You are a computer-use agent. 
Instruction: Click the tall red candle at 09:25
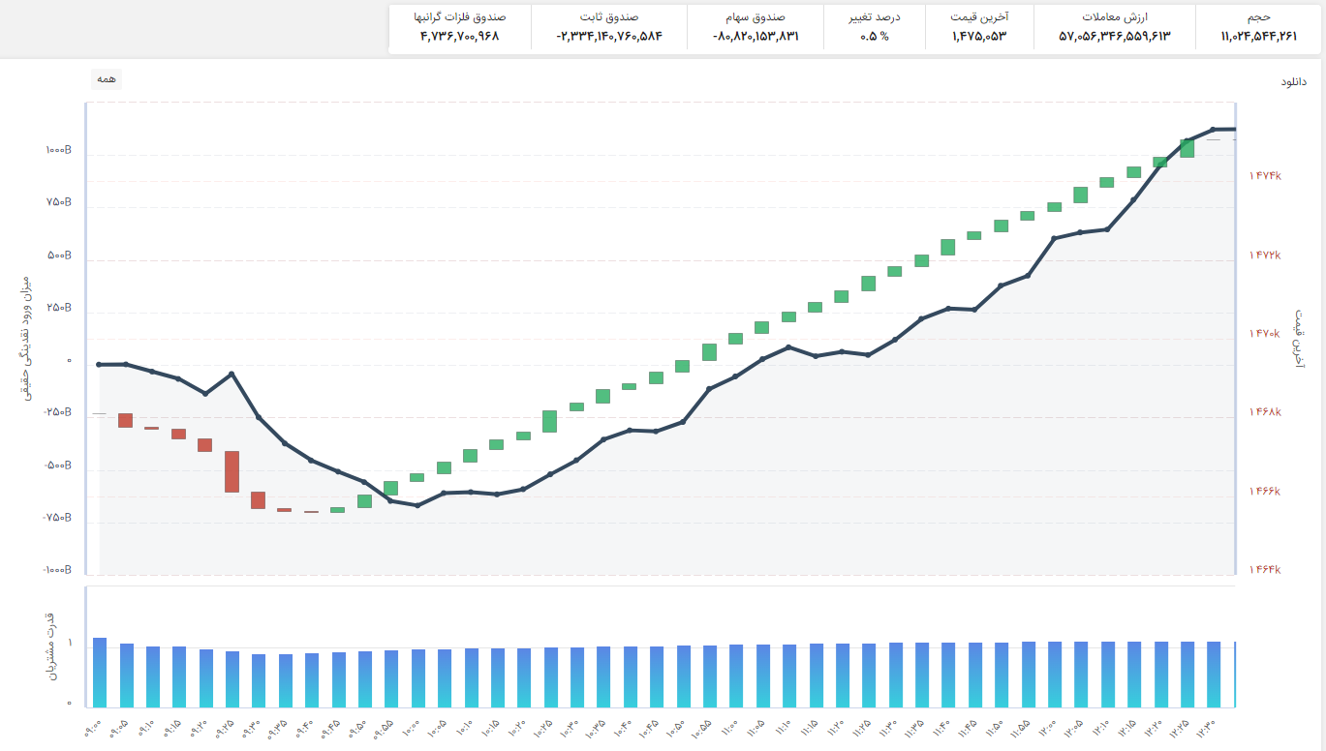231,471
